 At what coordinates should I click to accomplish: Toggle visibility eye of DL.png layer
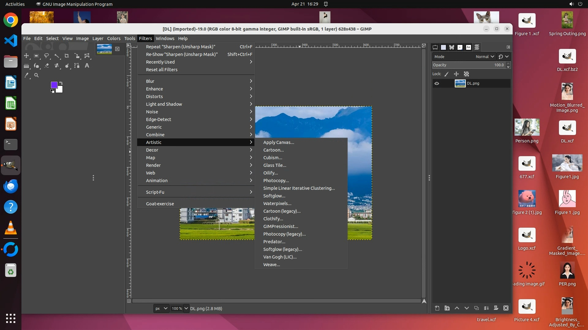(437, 83)
